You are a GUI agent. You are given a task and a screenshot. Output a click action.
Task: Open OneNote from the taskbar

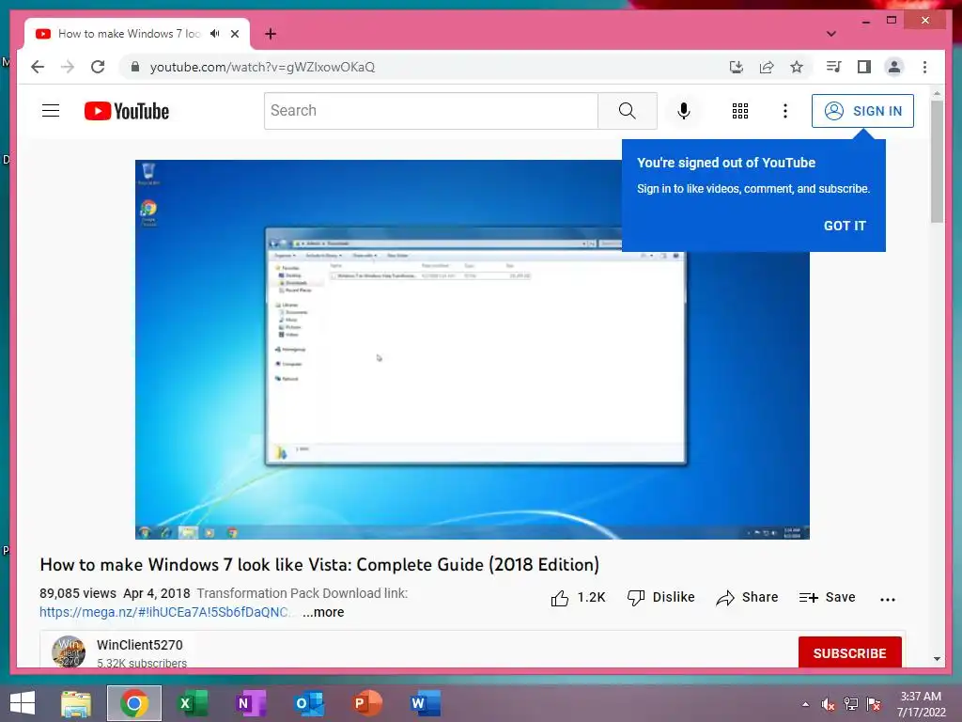coord(250,703)
